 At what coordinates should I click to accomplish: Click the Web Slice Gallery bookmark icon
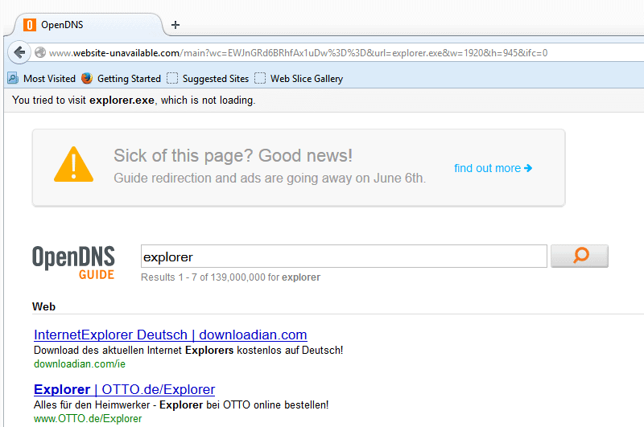pos(260,78)
